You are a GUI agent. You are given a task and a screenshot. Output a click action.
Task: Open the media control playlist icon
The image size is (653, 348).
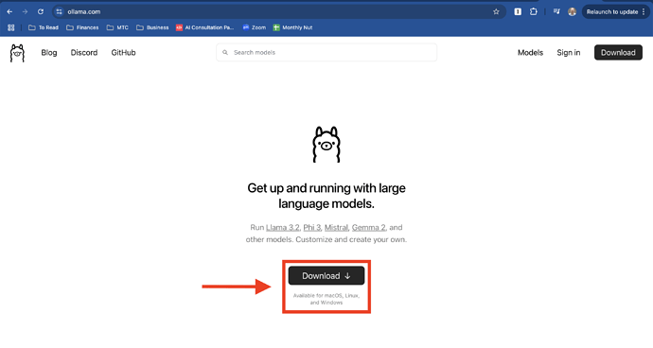[x=556, y=11]
